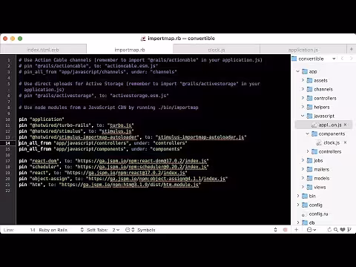Expand the jobs folder

[x=303, y=160]
